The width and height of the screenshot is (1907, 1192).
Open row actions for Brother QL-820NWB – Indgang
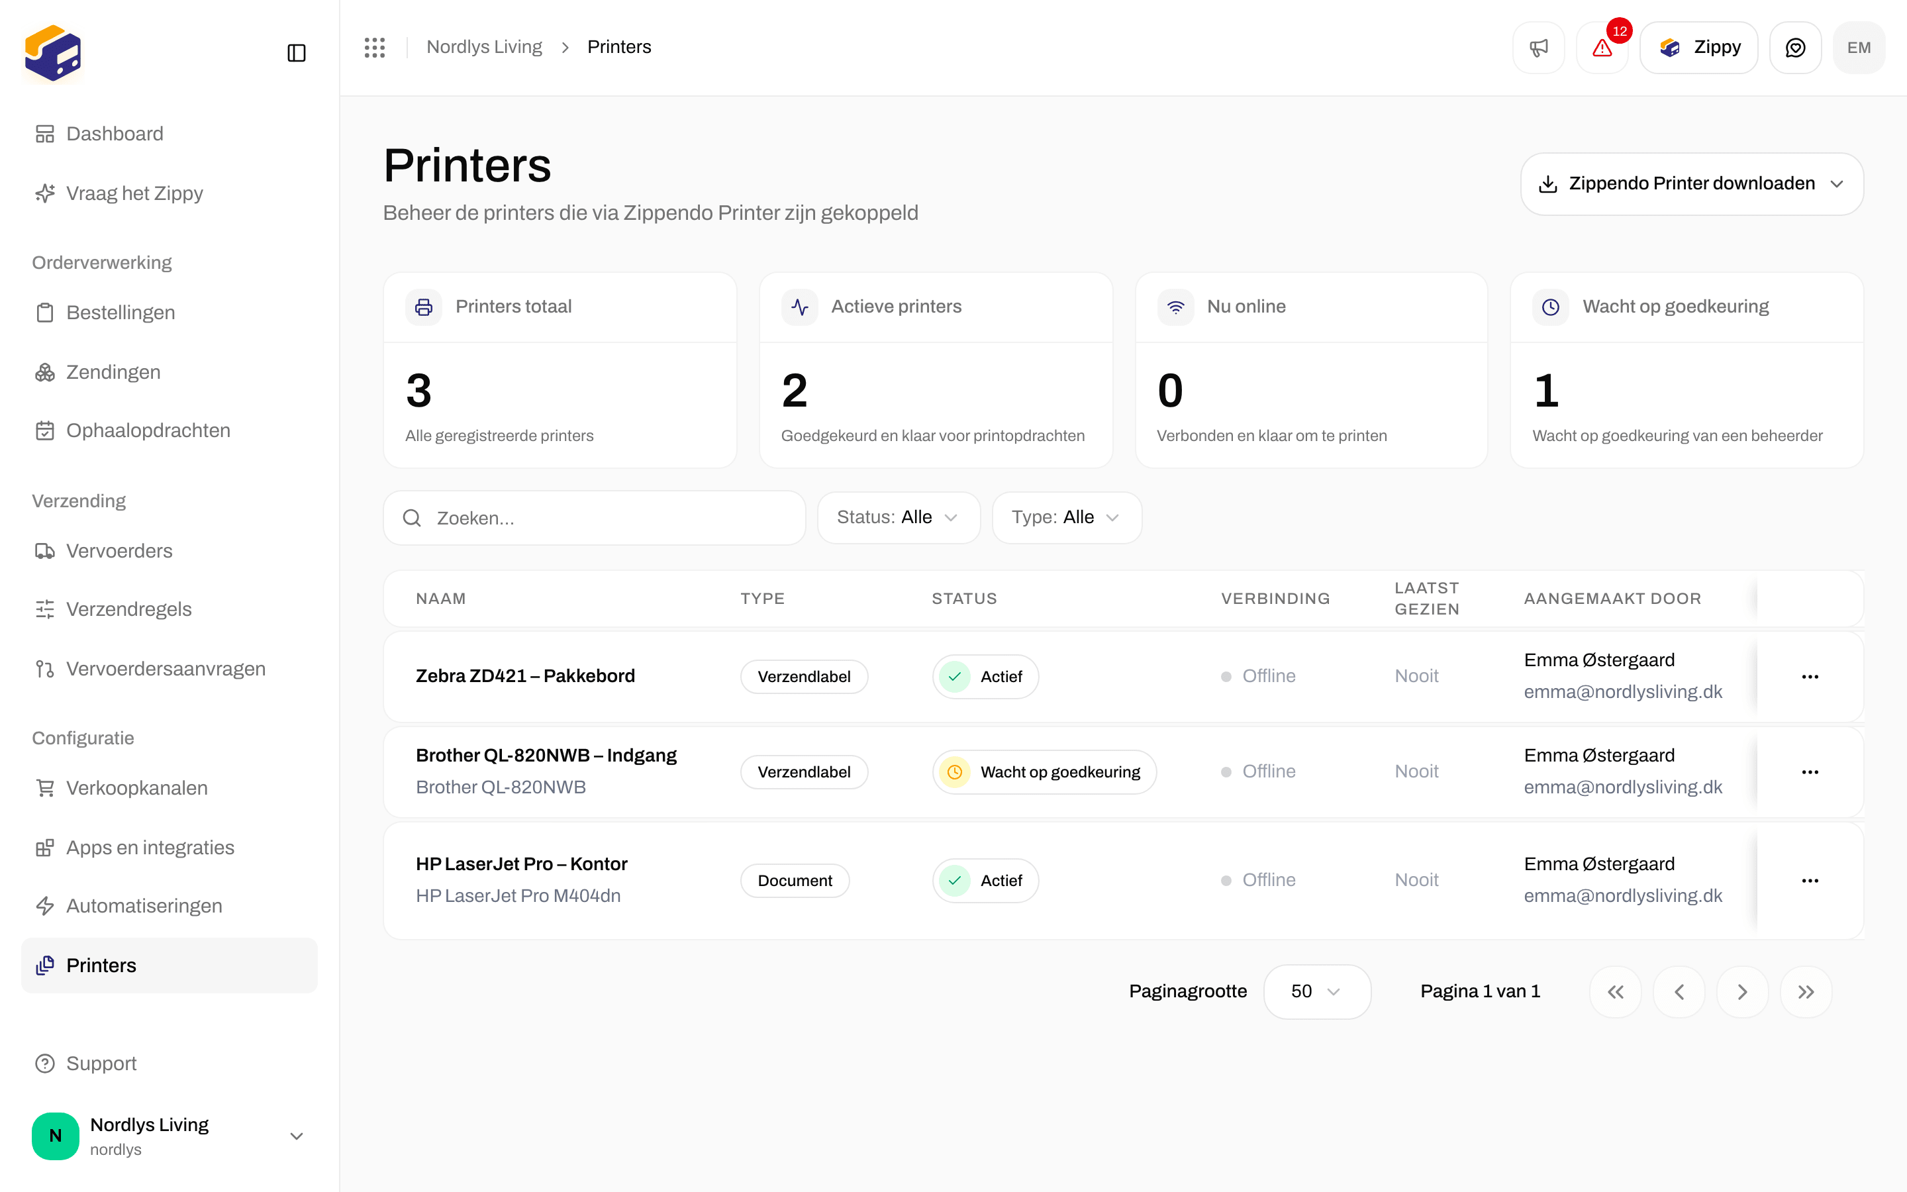point(1810,771)
